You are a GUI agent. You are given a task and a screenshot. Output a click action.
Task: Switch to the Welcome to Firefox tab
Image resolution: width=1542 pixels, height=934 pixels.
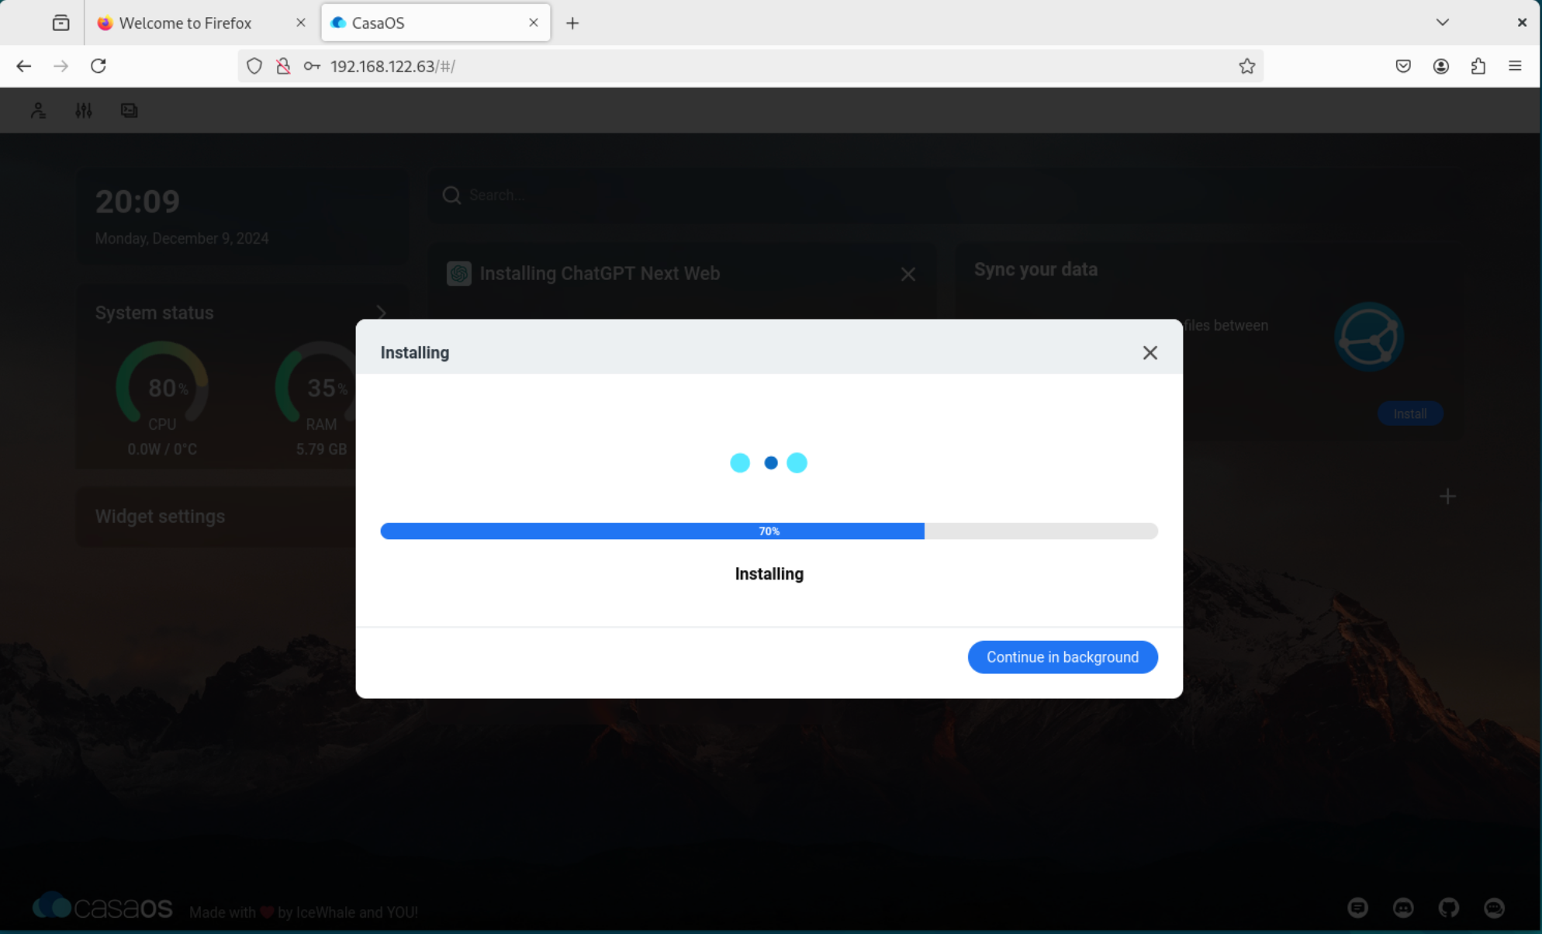185,22
